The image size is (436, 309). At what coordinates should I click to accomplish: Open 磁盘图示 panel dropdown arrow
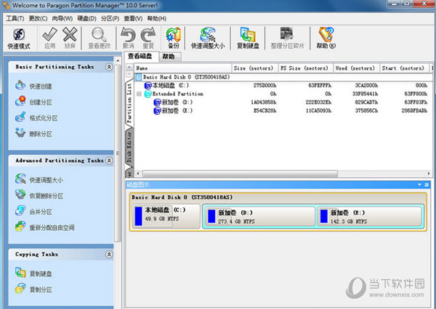pyautogui.click(x=419, y=185)
